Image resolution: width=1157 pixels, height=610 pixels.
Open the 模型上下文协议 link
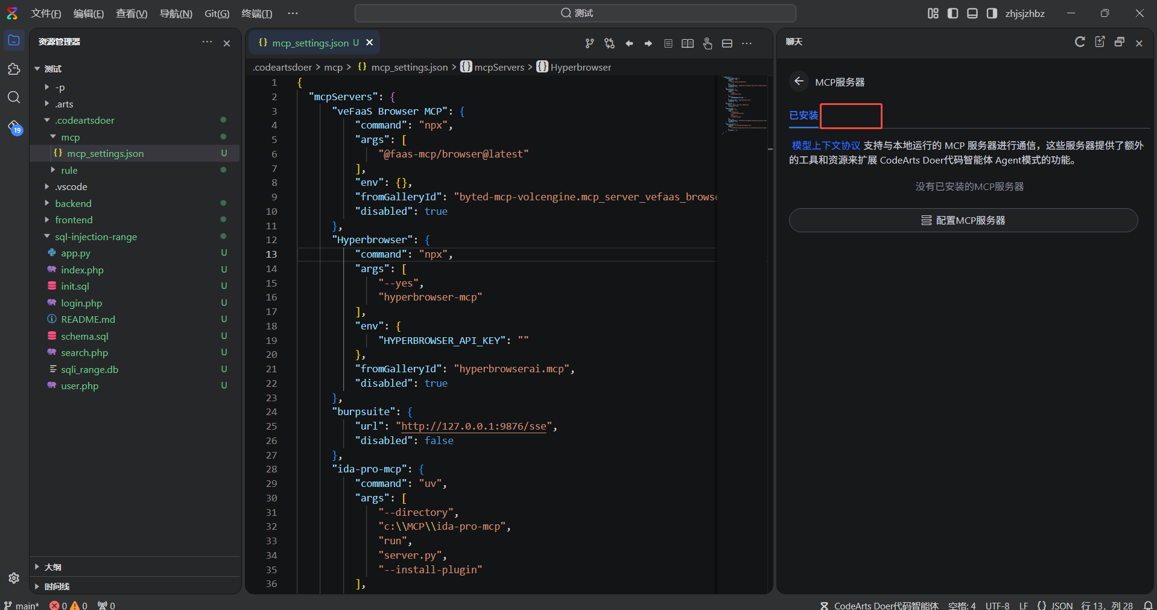pos(826,145)
